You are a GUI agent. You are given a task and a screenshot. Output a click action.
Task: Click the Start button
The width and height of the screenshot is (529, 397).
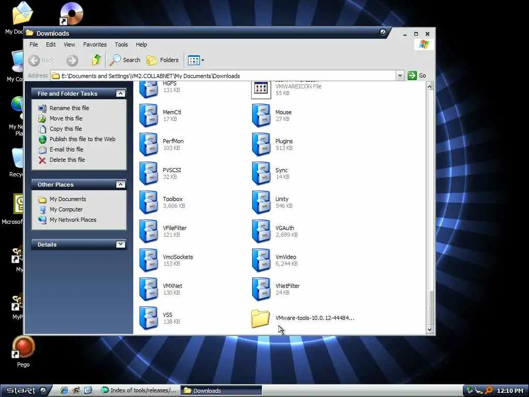[26, 391]
